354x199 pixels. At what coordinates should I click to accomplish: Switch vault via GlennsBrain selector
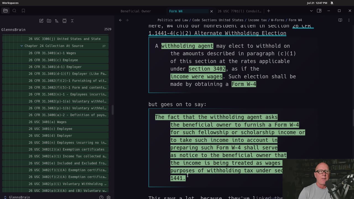17,197
